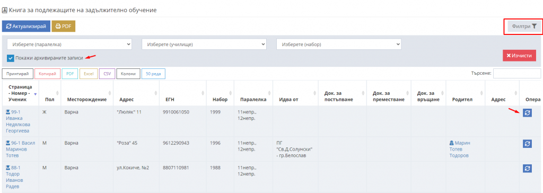Open the 50 реда row count menu
The height and width of the screenshot is (193, 543).
[x=153, y=74]
